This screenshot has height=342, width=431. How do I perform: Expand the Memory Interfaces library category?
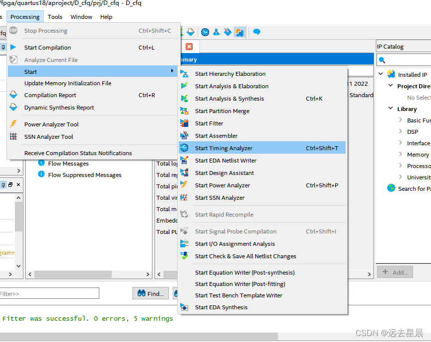tap(401, 154)
